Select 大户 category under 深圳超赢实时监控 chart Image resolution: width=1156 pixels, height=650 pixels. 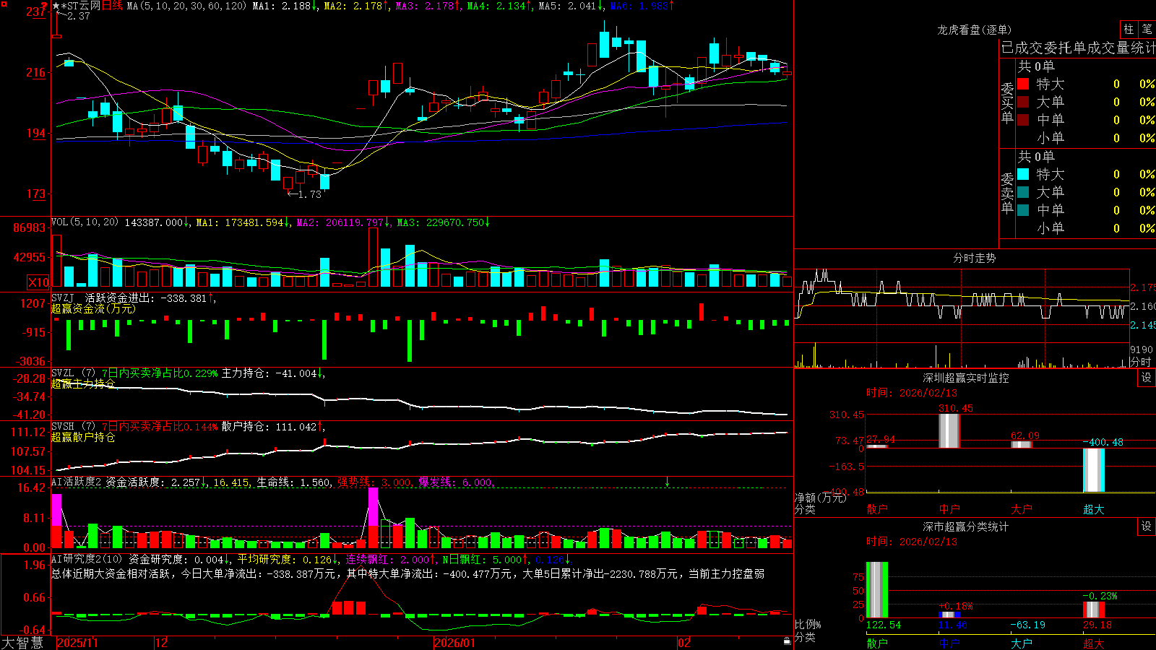pos(1022,509)
